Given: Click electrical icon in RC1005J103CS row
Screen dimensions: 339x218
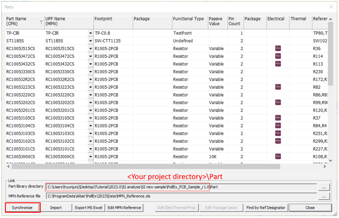Looking at the screenshot, I should click(278, 133).
